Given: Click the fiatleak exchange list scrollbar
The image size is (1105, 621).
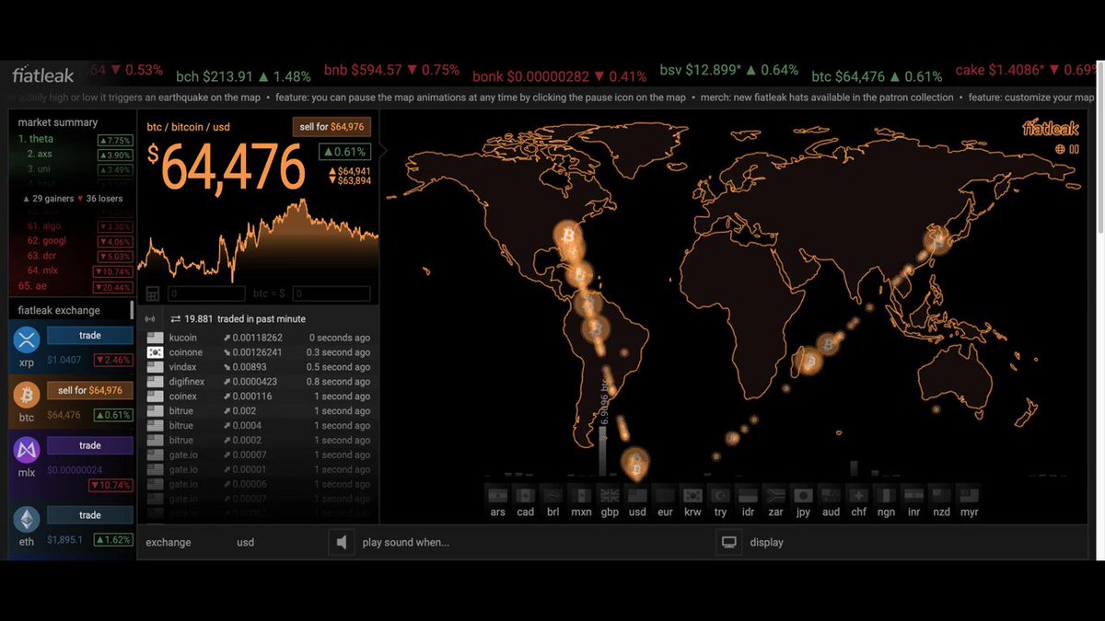Looking at the screenshot, I should 132,310.
